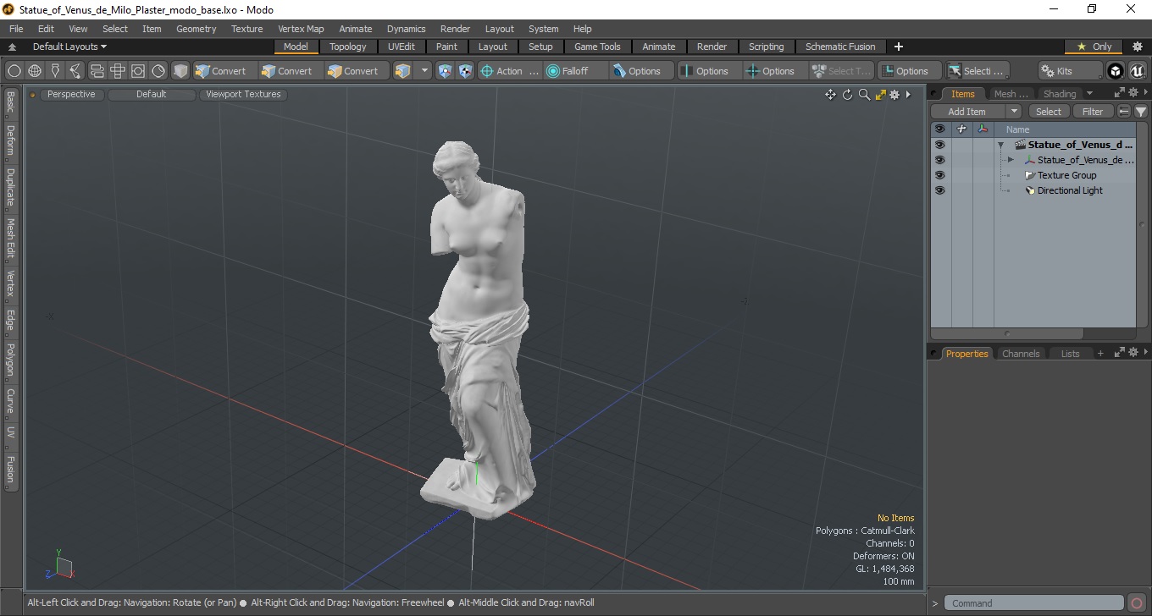Open the preferences gear at top right
Viewport: 1152px width, 616px height.
[1138, 47]
